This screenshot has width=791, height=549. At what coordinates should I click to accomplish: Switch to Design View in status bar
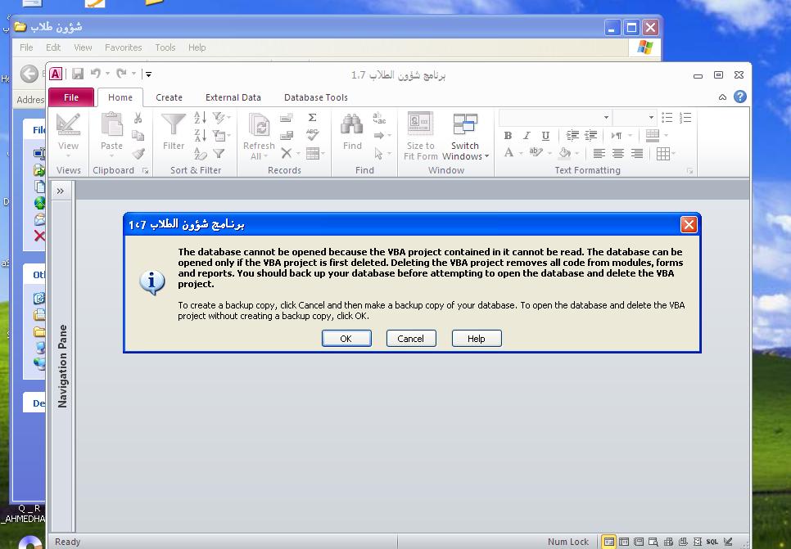727,542
